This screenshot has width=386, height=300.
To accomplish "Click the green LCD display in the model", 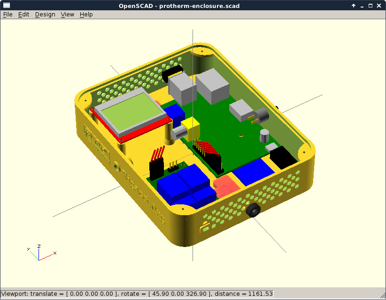I will (x=132, y=112).
